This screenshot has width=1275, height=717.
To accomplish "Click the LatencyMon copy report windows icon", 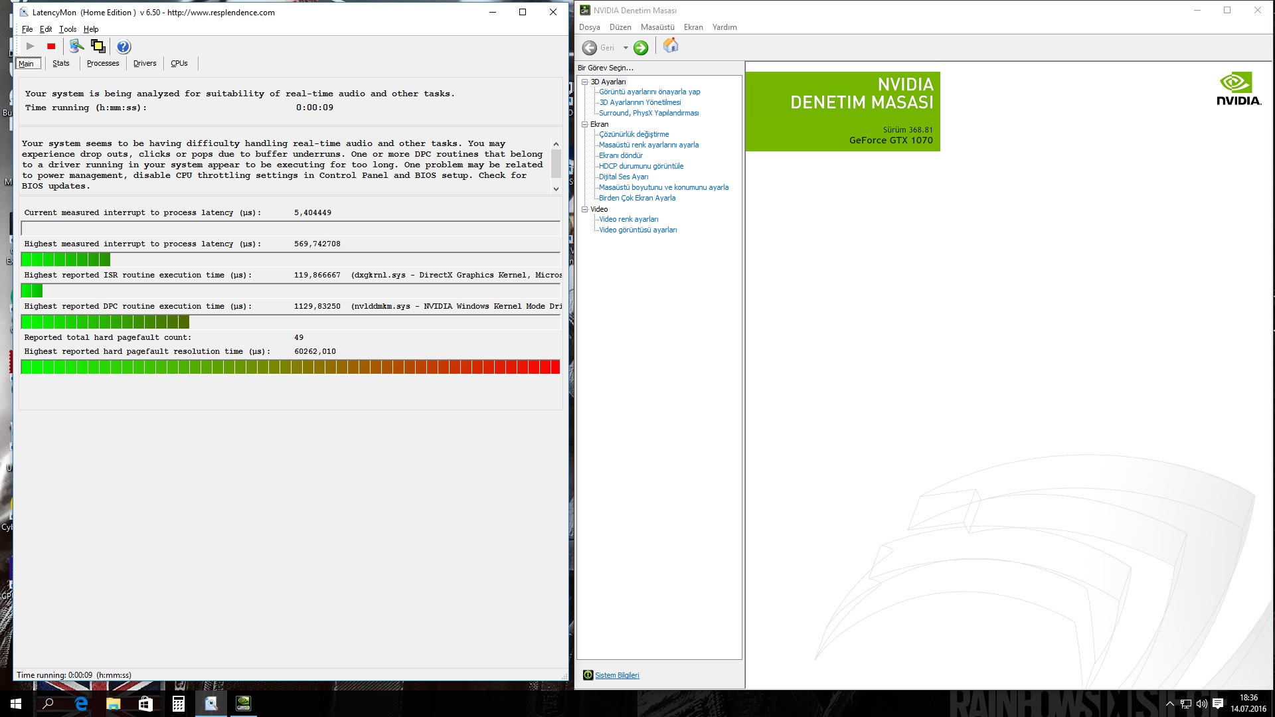I will coord(98,46).
